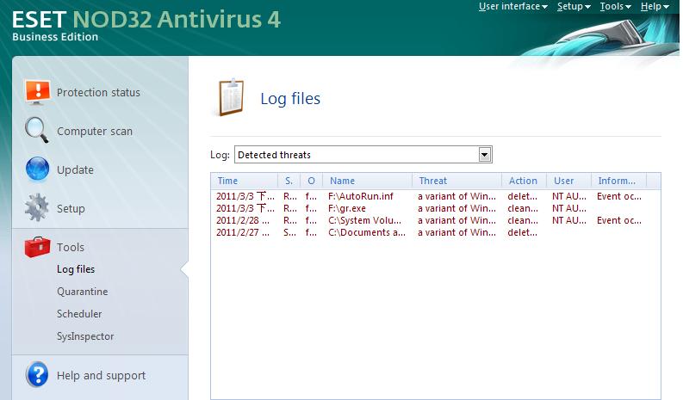Click 'clean...' action in C:\System Volu... row
This screenshot has height=400, width=683.
click(523, 221)
